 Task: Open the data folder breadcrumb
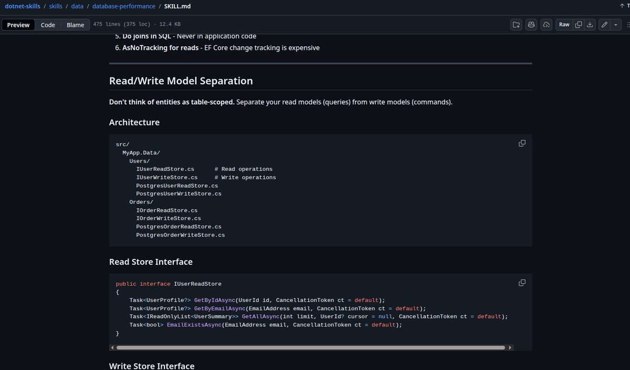coord(78,6)
